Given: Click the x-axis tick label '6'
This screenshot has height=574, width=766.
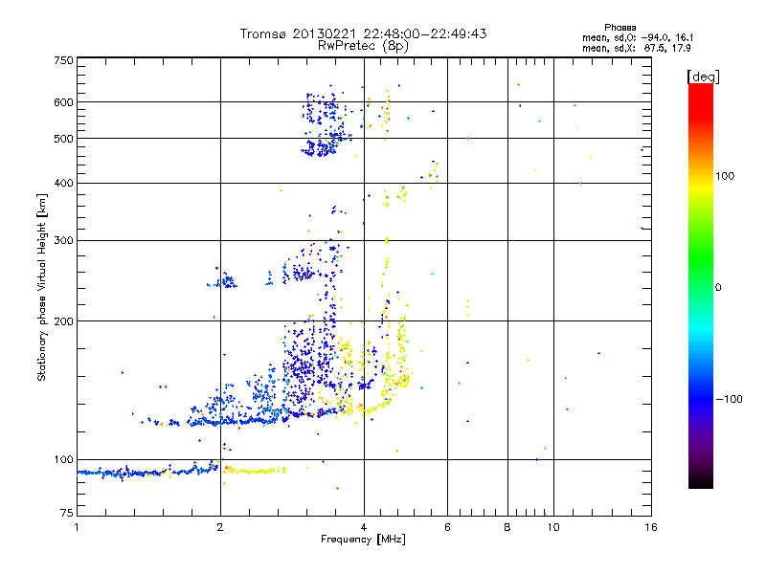Looking at the screenshot, I should click(447, 527).
